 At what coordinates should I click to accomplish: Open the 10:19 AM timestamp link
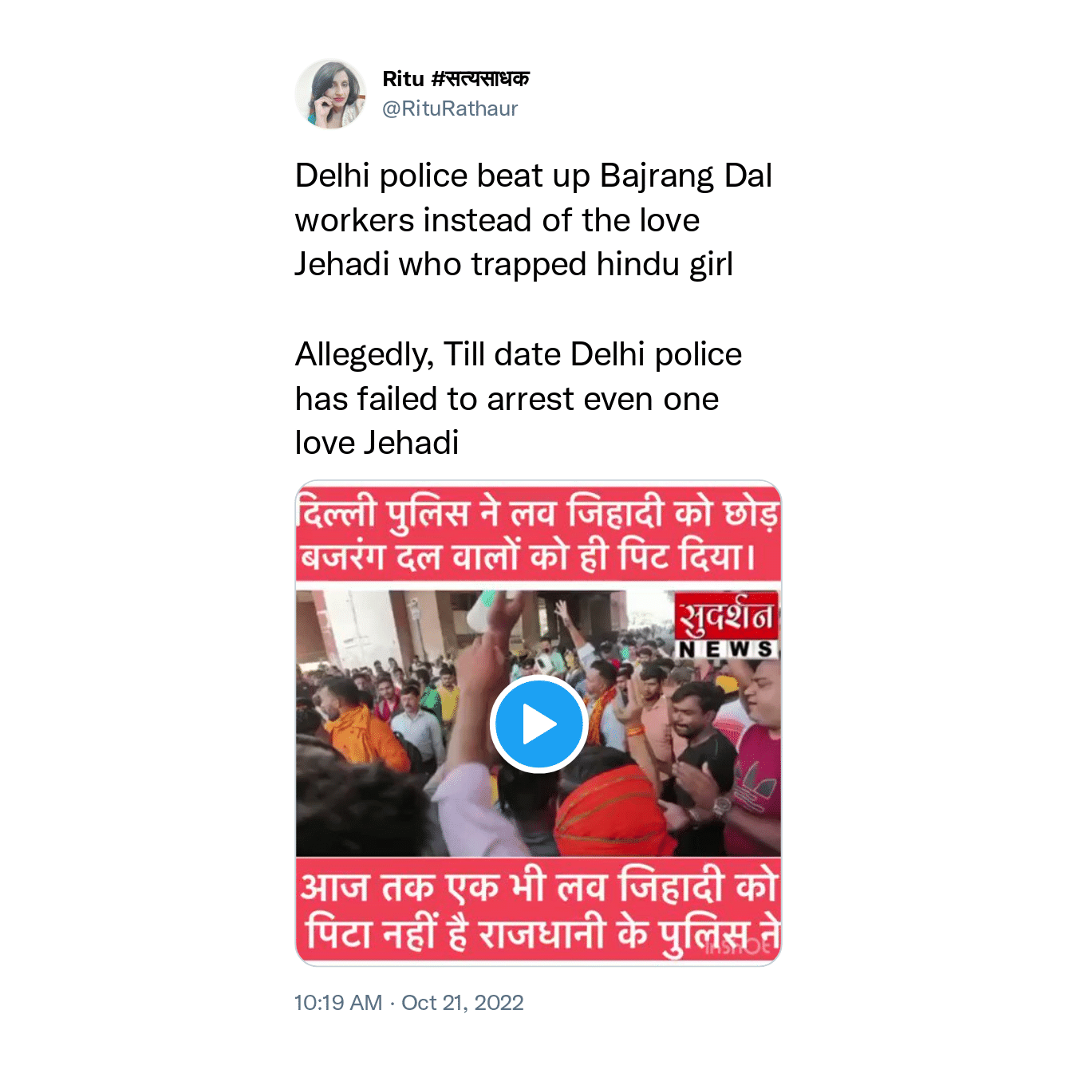338,1003
